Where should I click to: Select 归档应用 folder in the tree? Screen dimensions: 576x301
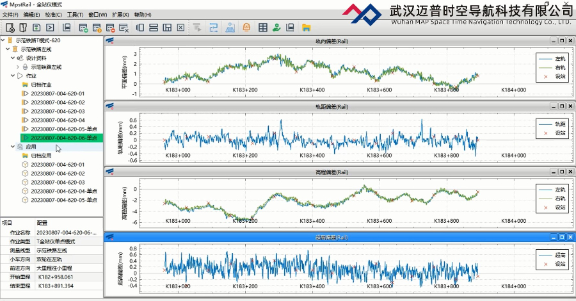point(41,156)
